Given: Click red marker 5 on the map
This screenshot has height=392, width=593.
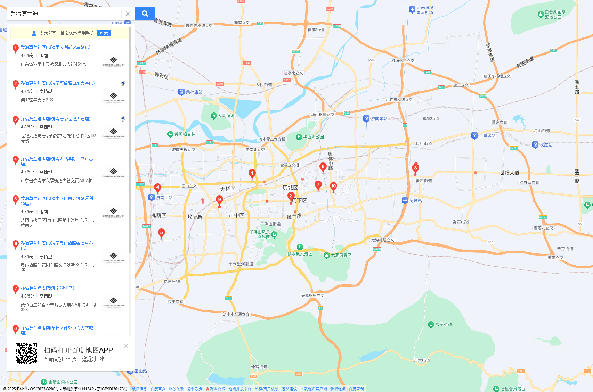Looking at the screenshot, I should pos(161,233).
